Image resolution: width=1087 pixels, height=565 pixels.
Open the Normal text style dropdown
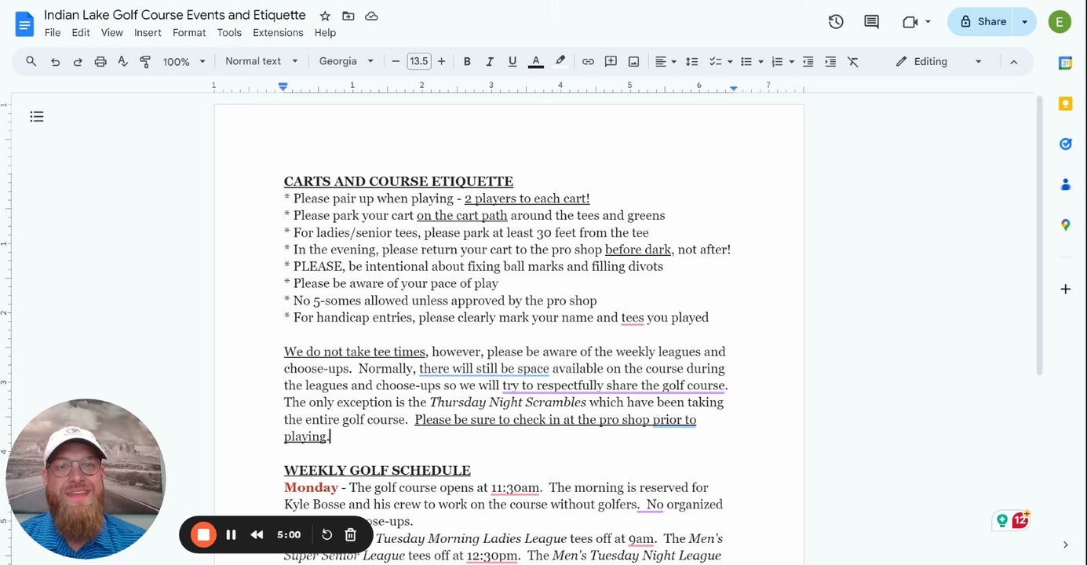click(x=261, y=61)
